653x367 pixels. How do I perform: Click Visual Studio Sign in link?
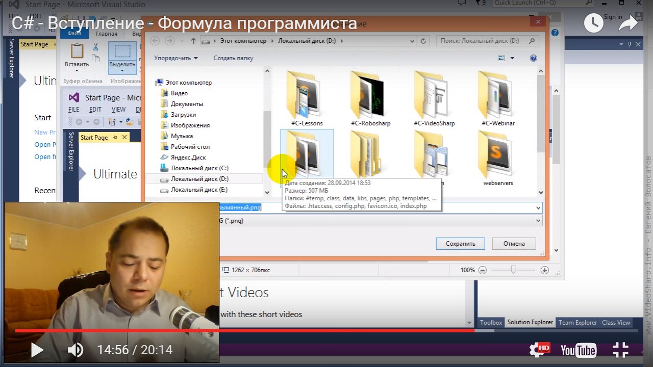pos(613,17)
